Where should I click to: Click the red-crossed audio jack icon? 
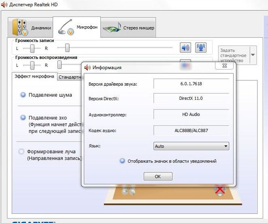[220, 190]
